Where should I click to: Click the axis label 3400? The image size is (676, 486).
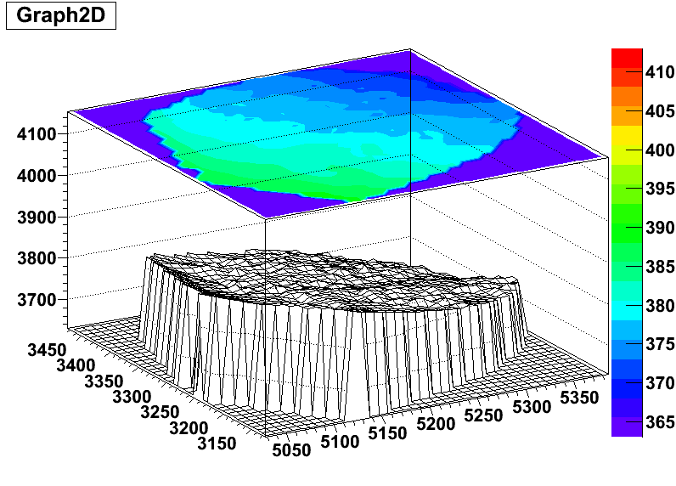pyautogui.click(x=76, y=365)
